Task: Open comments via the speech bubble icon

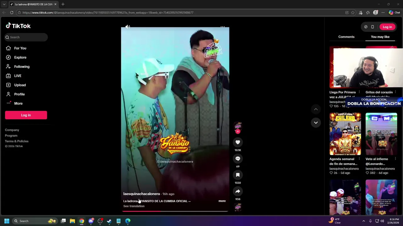Action: coord(238,159)
